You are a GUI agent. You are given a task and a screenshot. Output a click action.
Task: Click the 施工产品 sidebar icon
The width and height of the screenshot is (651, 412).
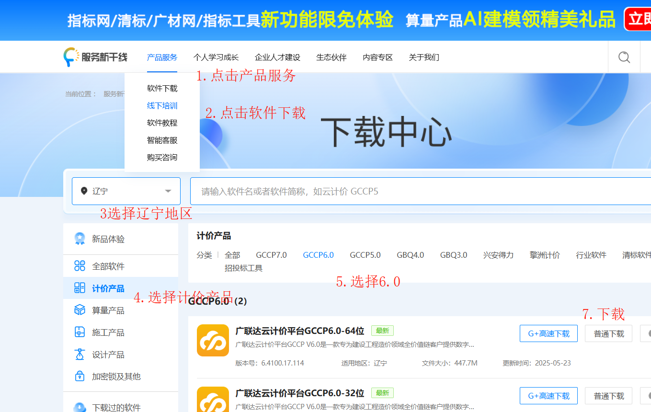[x=80, y=332]
